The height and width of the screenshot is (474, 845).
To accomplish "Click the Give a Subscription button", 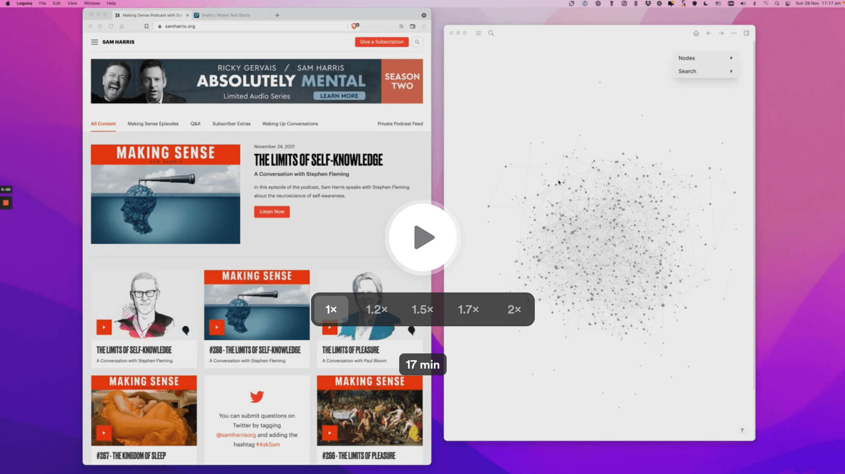I will [382, 42].
